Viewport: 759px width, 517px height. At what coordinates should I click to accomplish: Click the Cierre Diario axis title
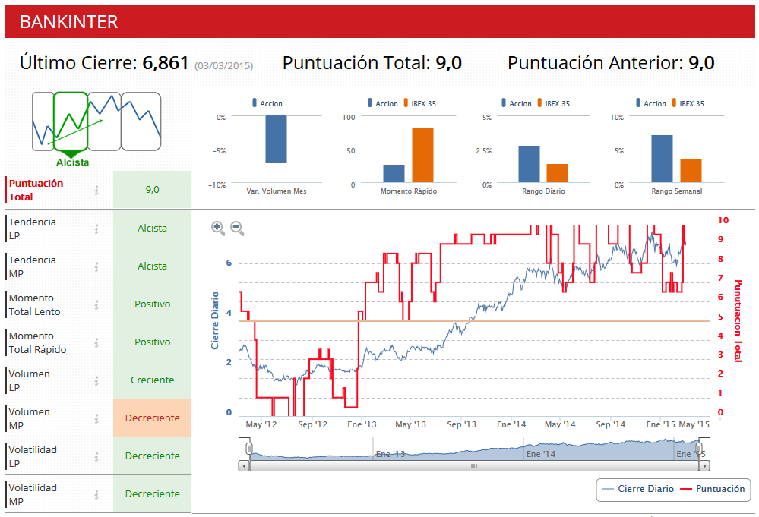tap(215, 320)
